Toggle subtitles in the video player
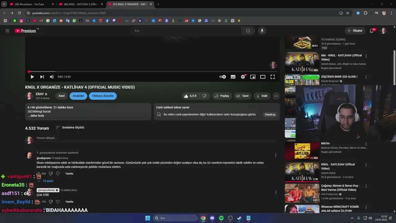 point(233,77)
